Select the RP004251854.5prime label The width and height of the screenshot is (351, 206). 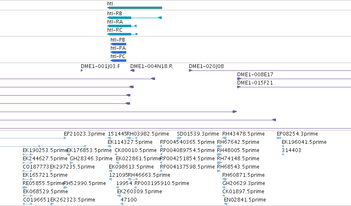[187, 159]
